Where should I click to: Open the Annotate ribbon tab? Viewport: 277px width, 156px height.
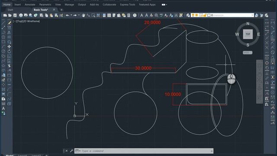(30, 5)
